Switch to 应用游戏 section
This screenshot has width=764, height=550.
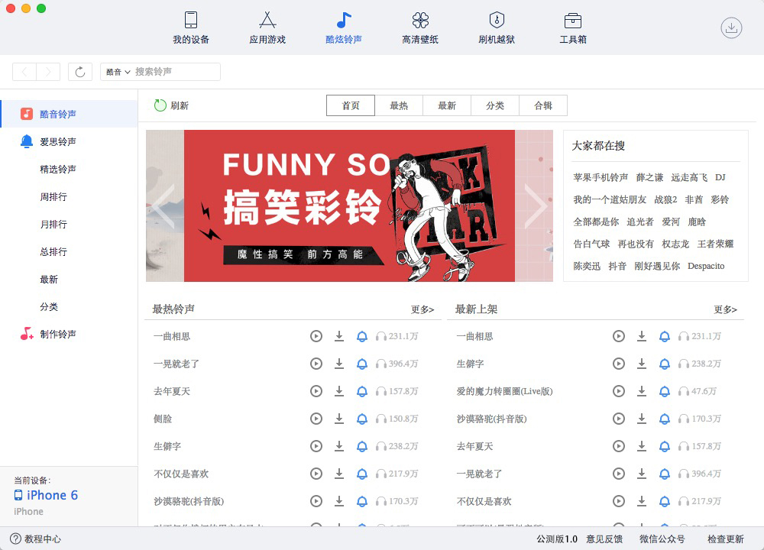(x=267, y=27)
